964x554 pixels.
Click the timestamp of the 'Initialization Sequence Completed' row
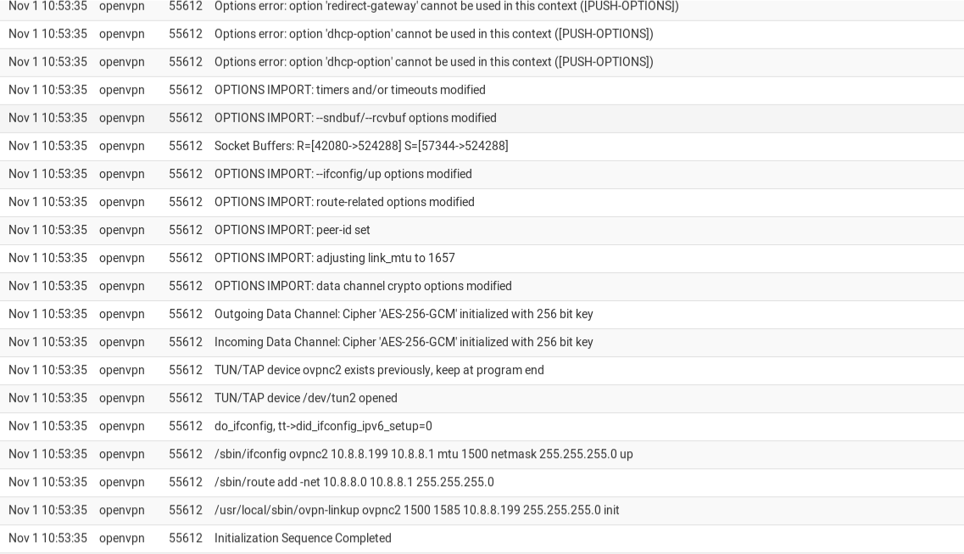click(47, 538)
